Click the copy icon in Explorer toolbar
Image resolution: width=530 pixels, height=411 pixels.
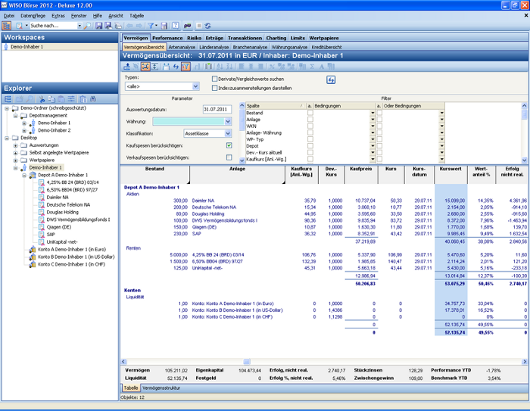click(51, 99)
